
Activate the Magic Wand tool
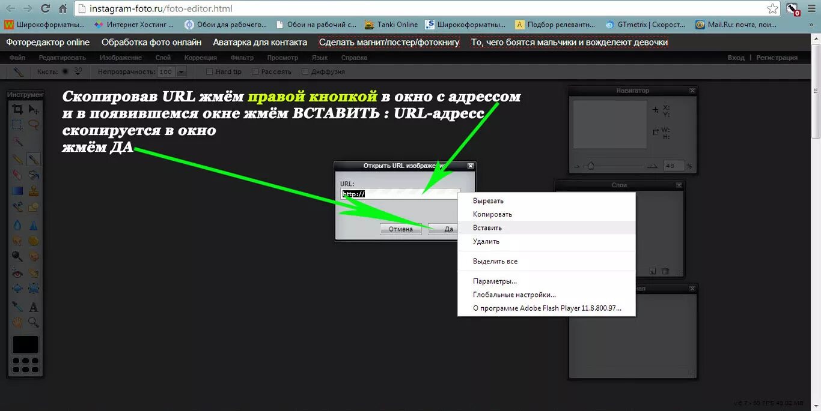(17, 142)
